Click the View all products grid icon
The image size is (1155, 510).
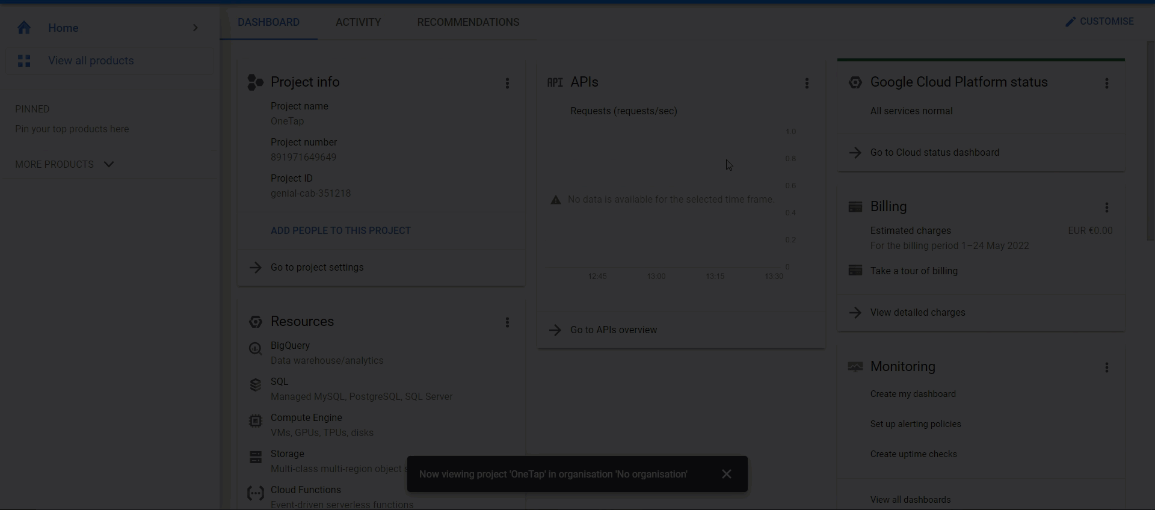(x=24, y=61)
